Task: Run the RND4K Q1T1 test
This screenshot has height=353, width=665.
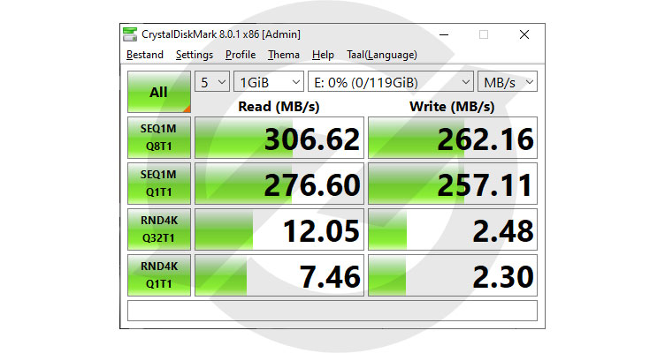Action: pyautogui.click(x=159, y=275)
